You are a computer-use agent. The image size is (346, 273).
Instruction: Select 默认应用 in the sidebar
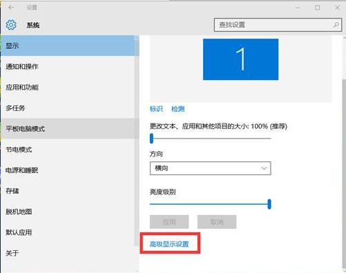point(70,232)
